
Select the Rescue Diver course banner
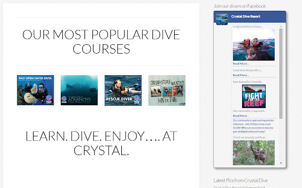123,90
